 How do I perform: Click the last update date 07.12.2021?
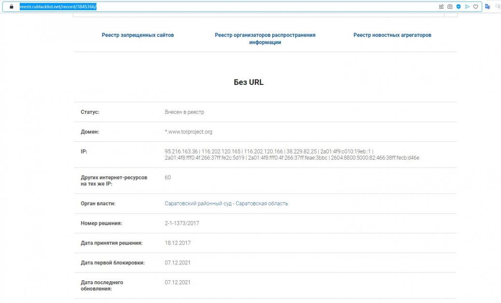178,283
